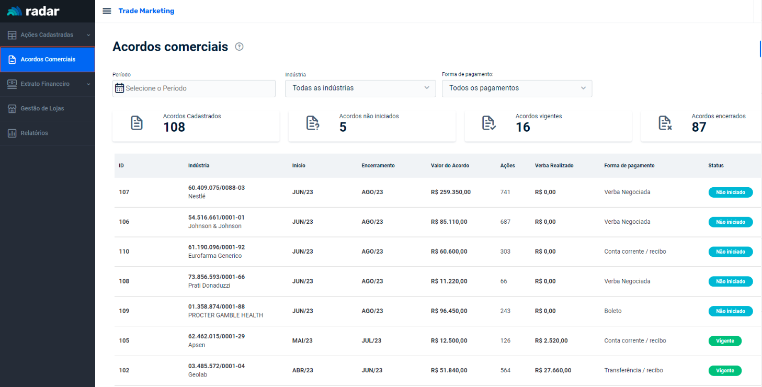Click Não iniciado badge for Nestlé
The height and width of the screenshot is (387, 762).
coord(730,192)
